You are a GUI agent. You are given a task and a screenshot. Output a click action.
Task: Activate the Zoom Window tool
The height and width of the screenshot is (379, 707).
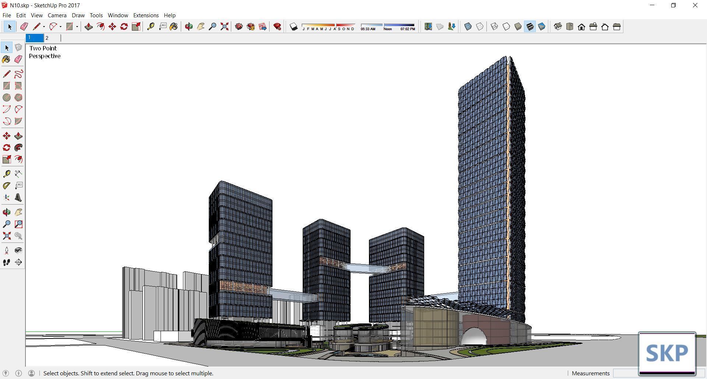pyautogui.click(x=18, y=224)
